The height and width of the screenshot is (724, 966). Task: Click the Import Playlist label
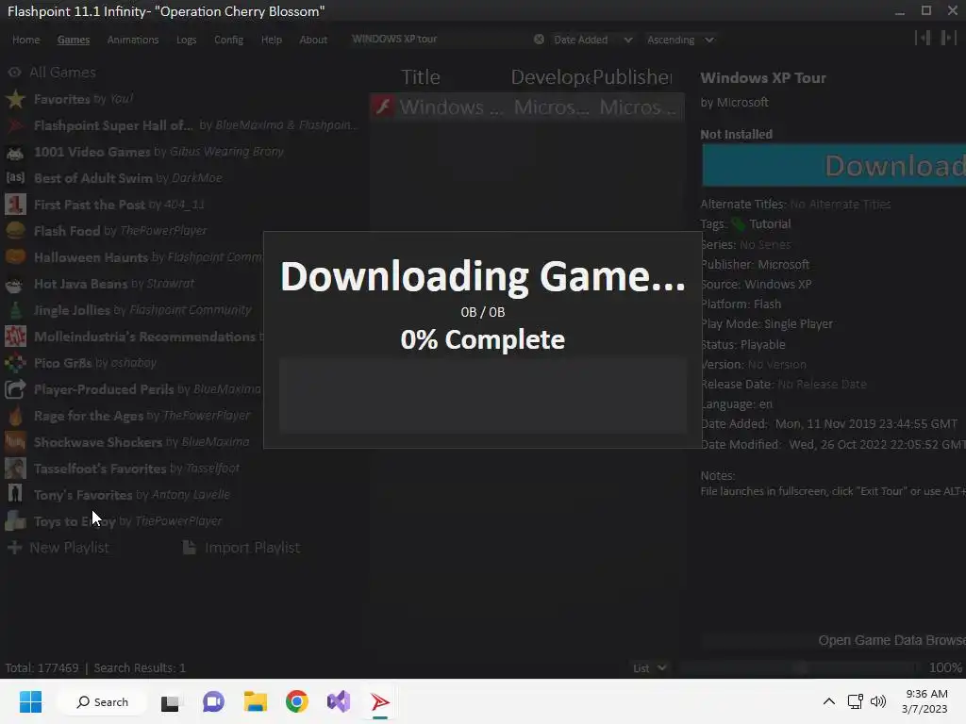coord(253,548)
